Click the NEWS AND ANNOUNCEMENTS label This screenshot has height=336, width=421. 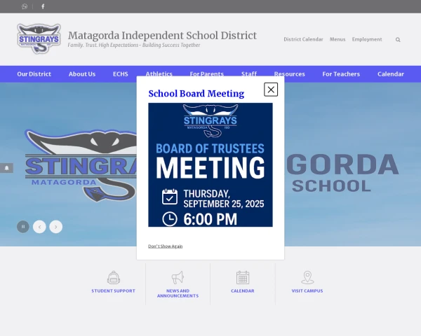(x=178, y=293)
